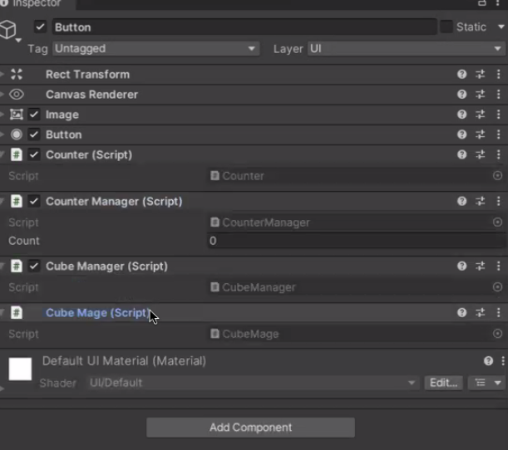Open presets for Rect Transform component
The height and width of the screenshot is (450, 508).
click(480, 75)
